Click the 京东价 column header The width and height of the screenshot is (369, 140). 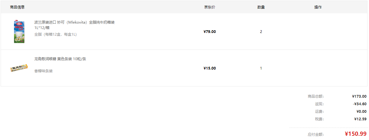(210, 7)
